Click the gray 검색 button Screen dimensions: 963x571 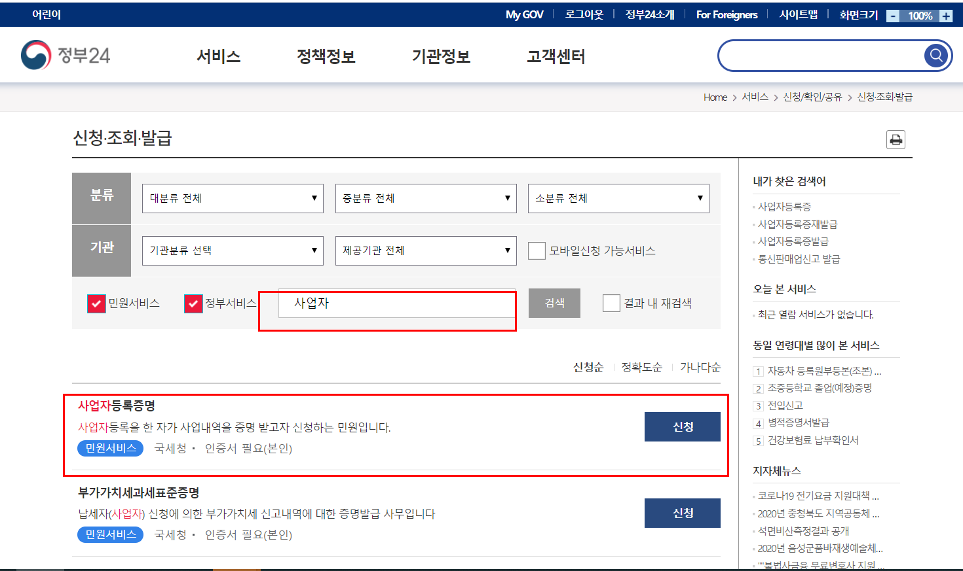point(554,303)
